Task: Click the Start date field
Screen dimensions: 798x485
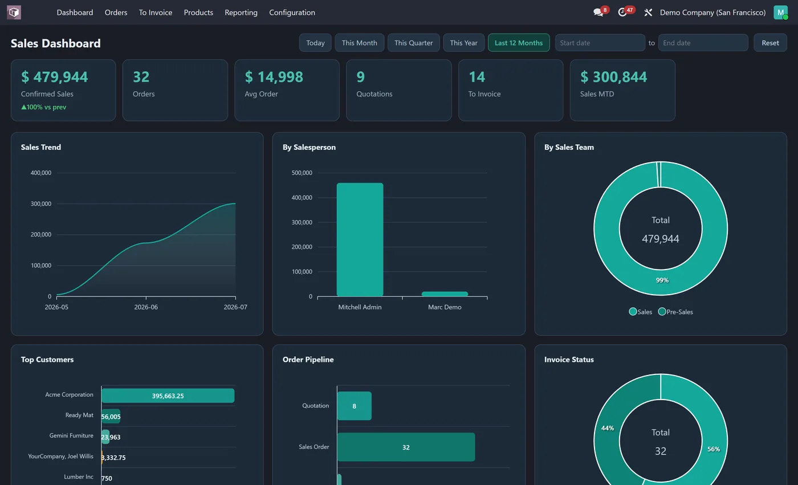Action: click(600, 43)
